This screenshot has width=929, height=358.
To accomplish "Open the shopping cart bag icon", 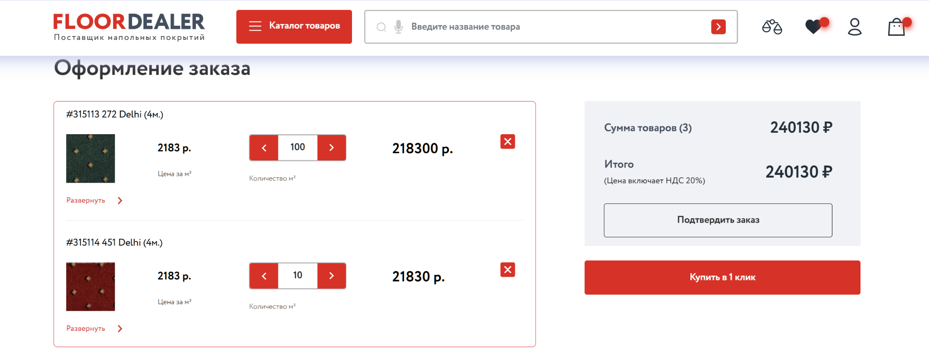I will 896,27.
